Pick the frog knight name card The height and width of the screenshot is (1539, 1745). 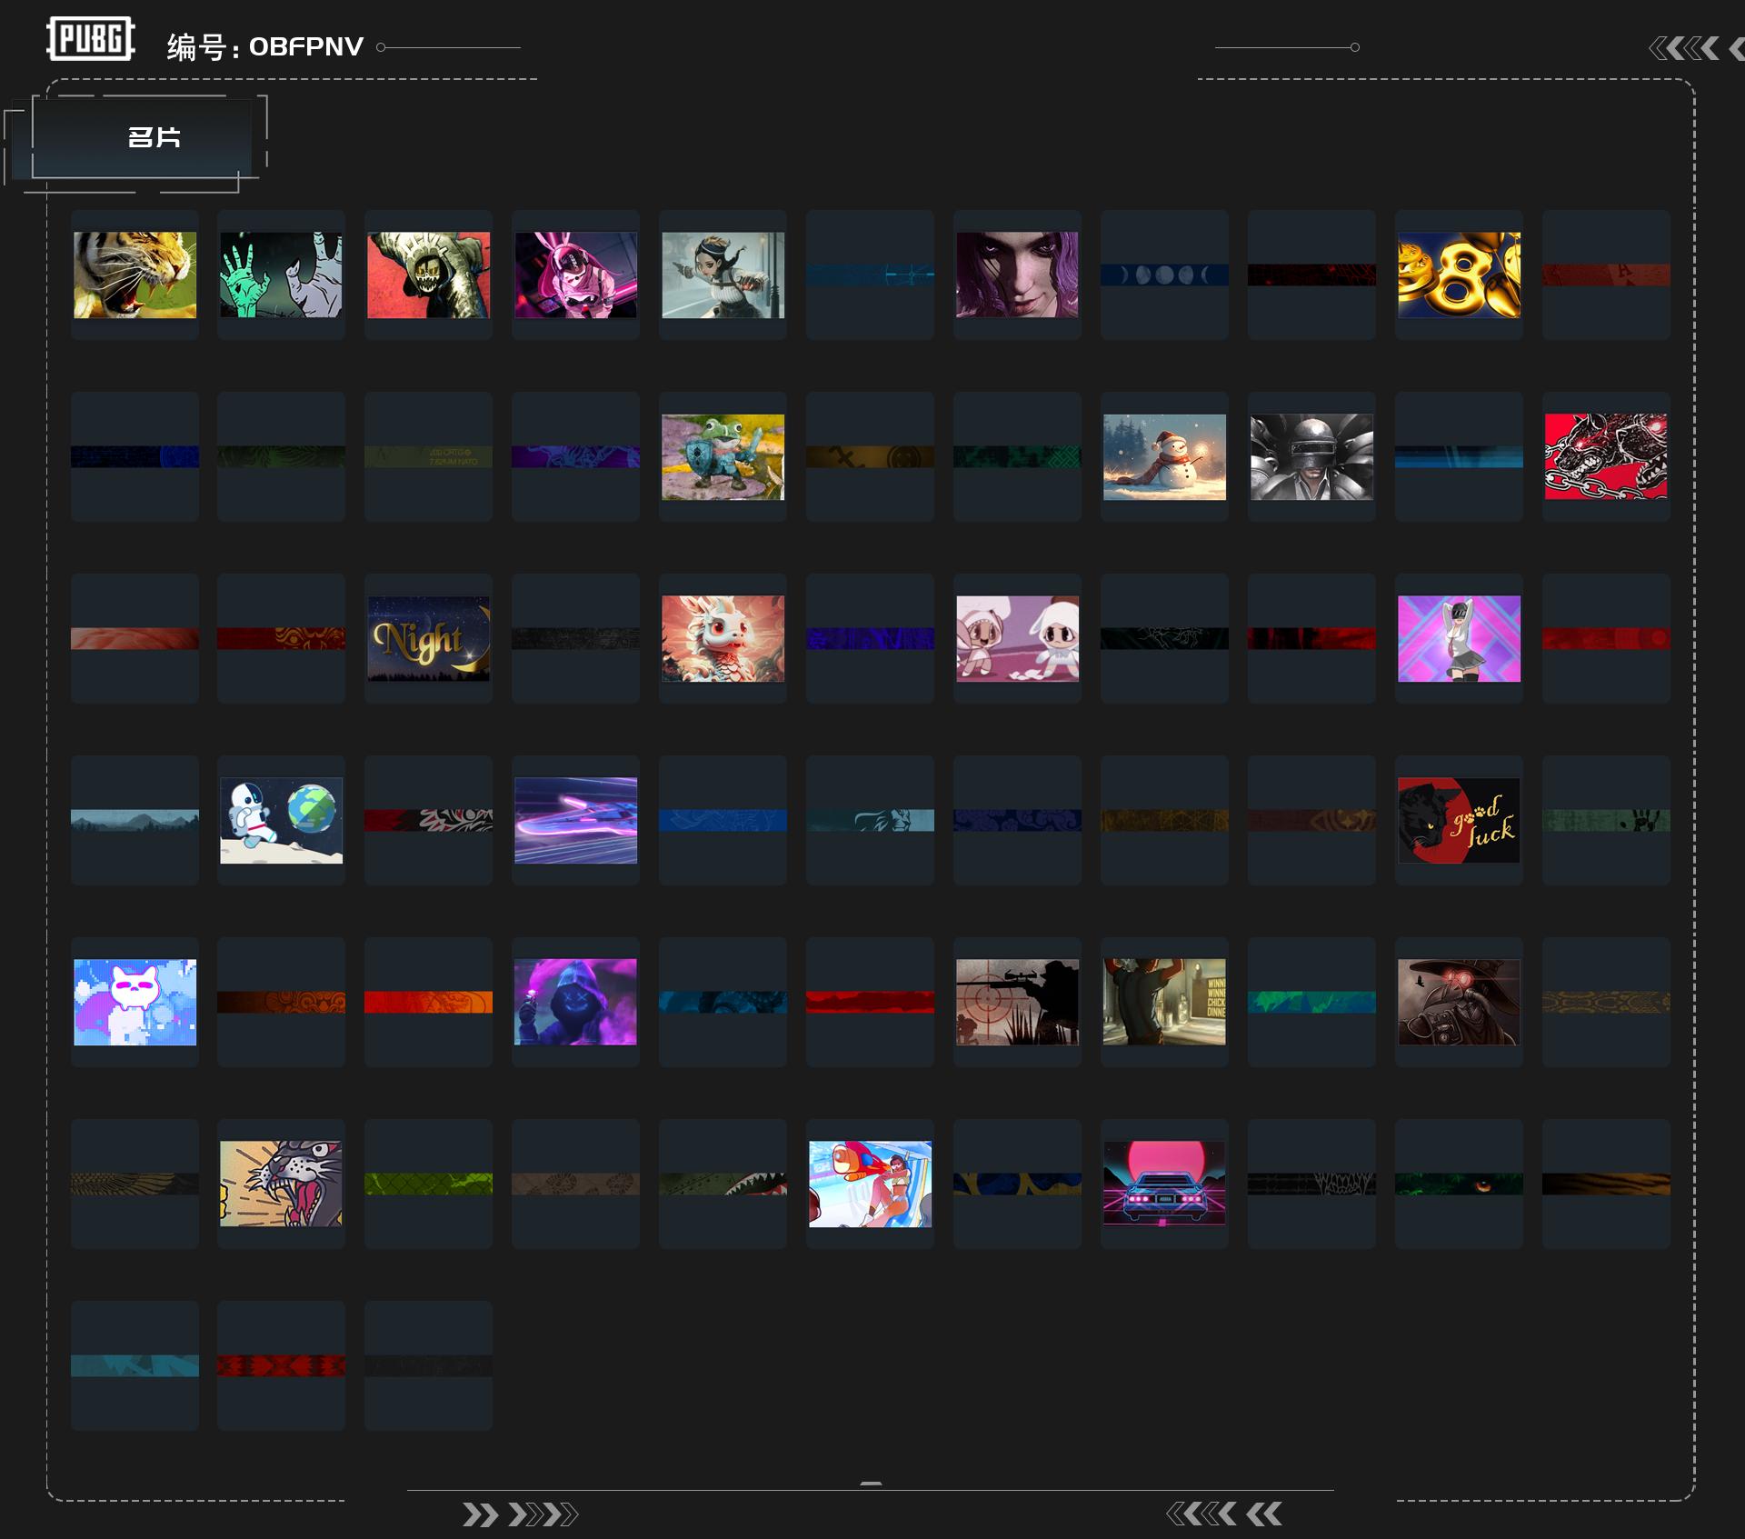pyautogui.click(x=723, y=456)
